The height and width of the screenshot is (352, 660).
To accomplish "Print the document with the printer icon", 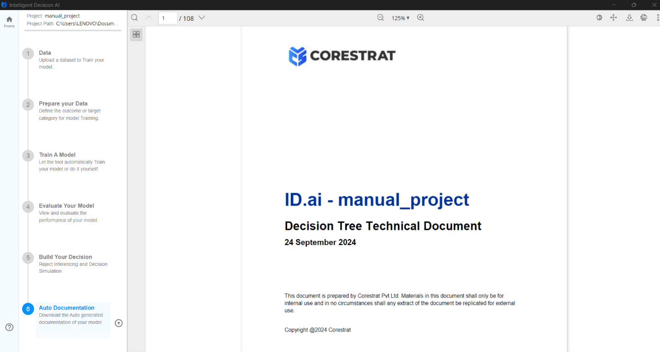I will point(644,18).
